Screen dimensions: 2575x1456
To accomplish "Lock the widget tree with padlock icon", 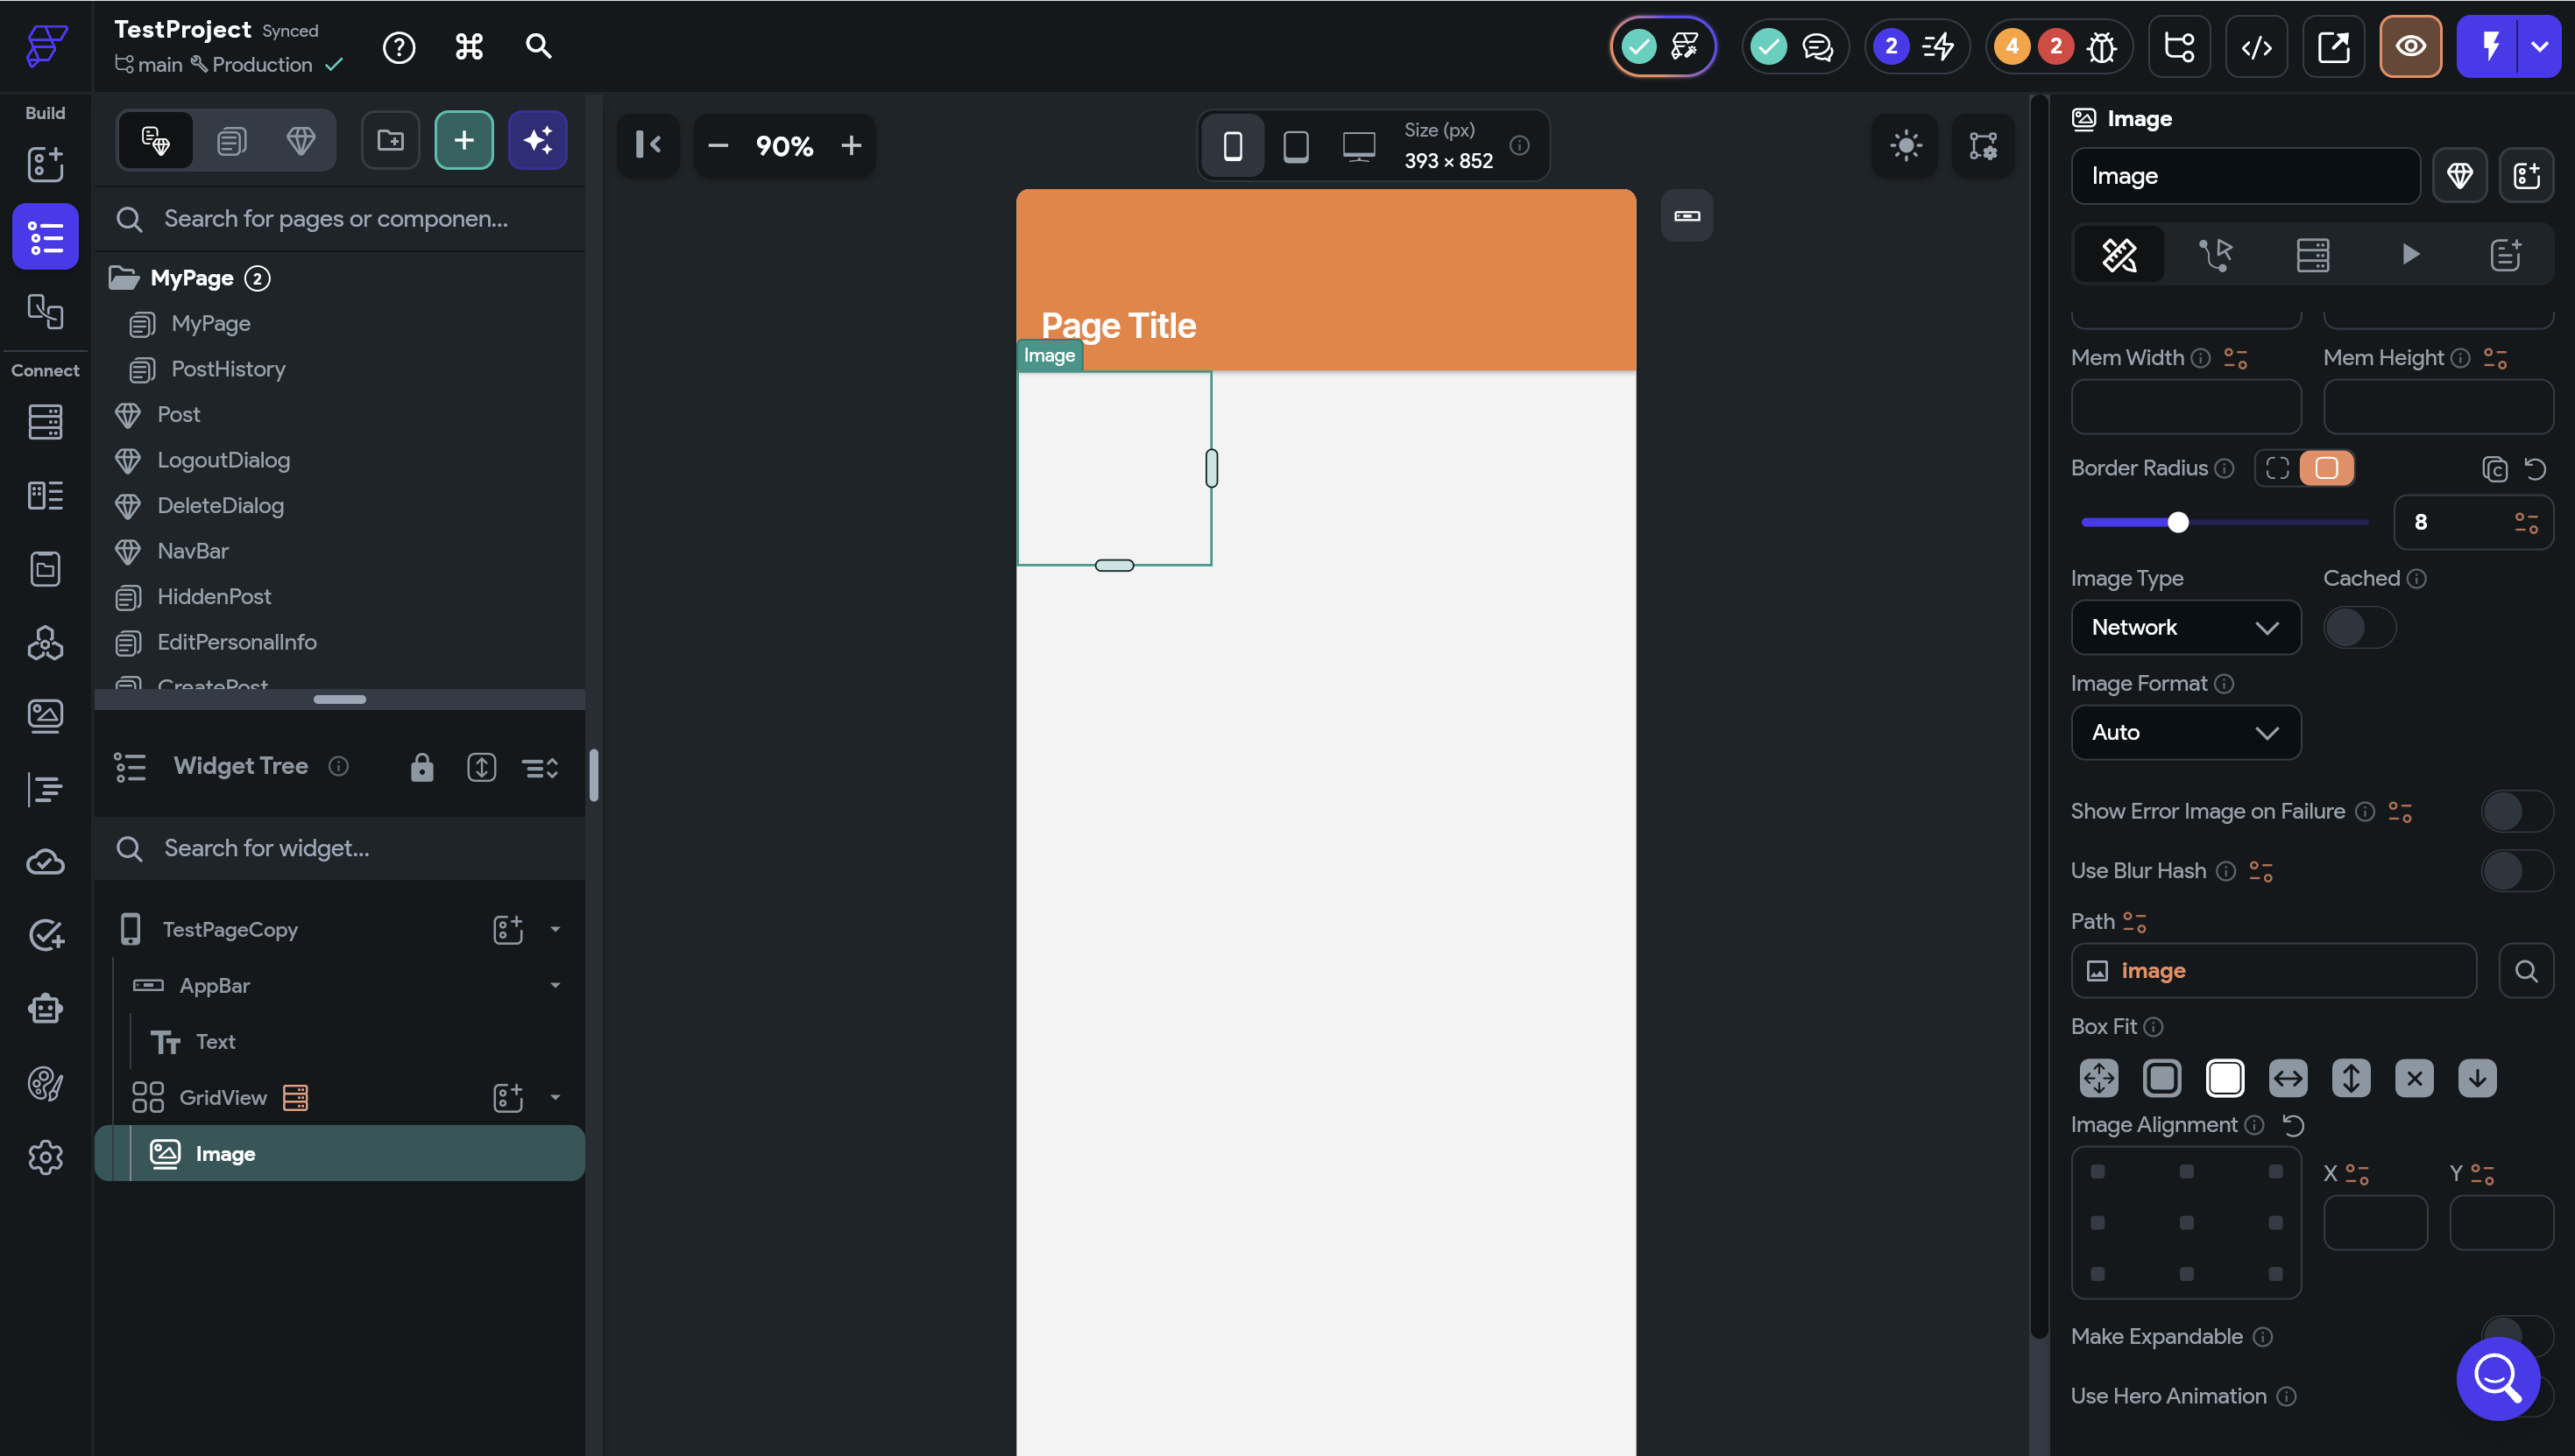I will click(x=421, y=767).
